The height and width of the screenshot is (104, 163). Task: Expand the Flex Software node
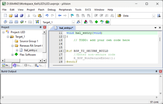12,55
